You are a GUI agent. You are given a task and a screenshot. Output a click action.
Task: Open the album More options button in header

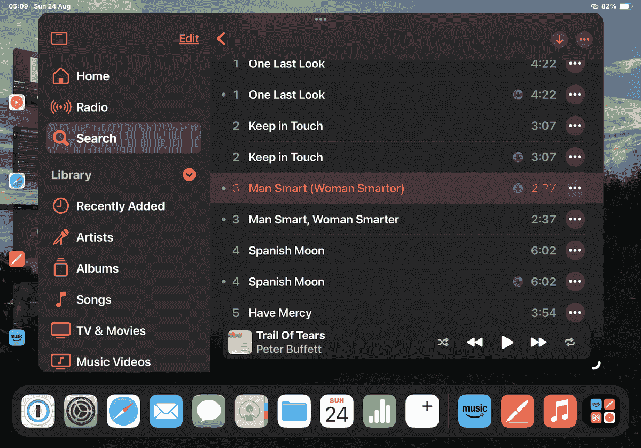584,39
